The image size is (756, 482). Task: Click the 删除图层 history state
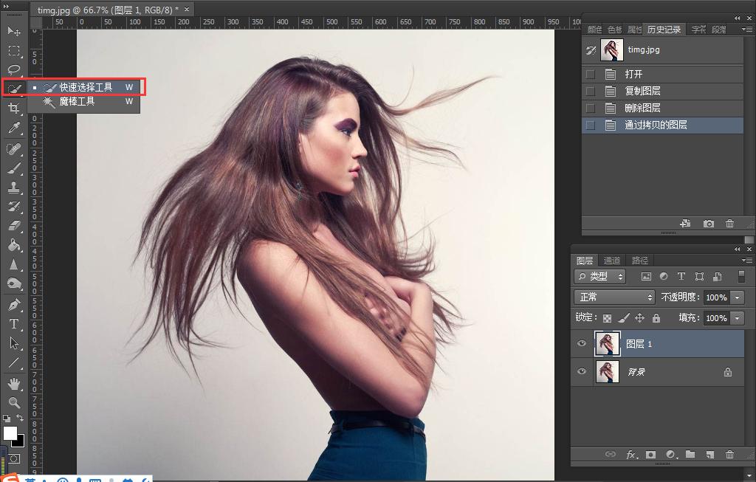[x=642, y=108]
